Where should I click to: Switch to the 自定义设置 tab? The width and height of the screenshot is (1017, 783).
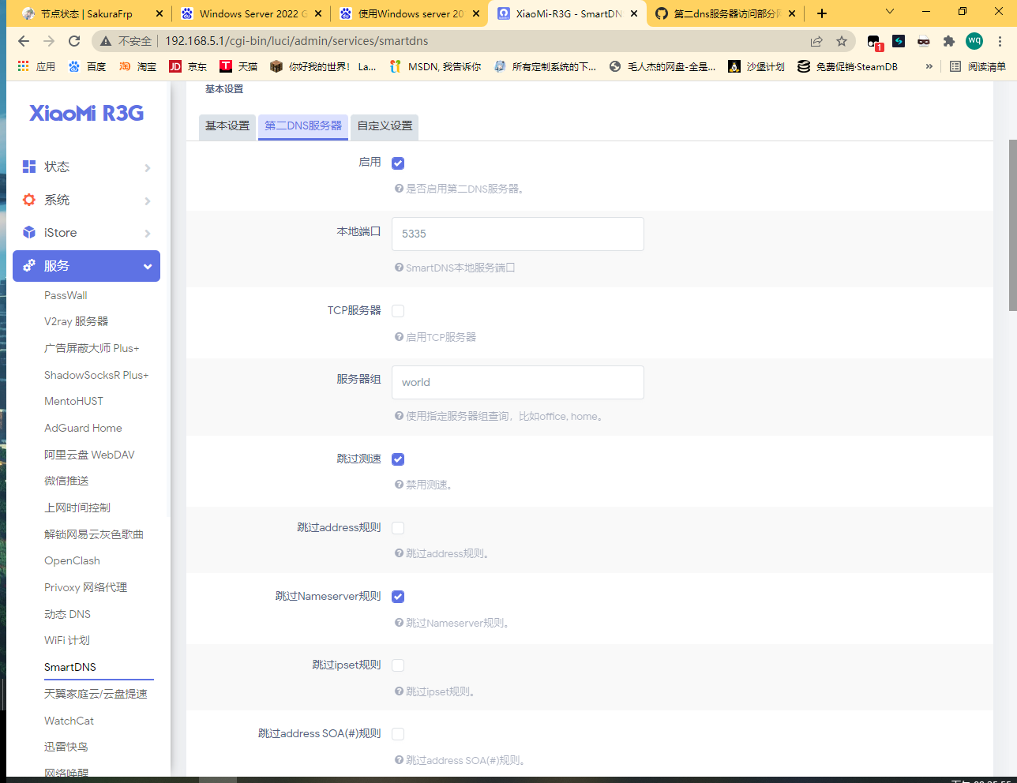[x=385, y=126]
